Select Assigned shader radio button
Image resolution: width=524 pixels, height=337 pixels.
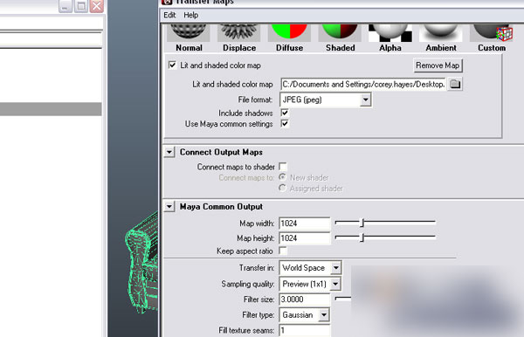(282, 188)
